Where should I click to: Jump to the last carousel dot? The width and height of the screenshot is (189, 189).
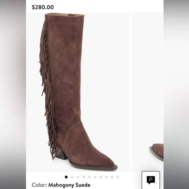118,177
